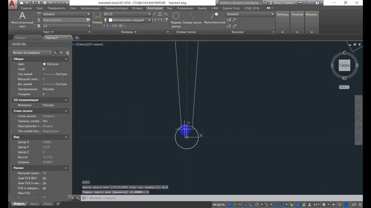
Task: Toggle the grid display in status bar
Action: click(229, 205)
